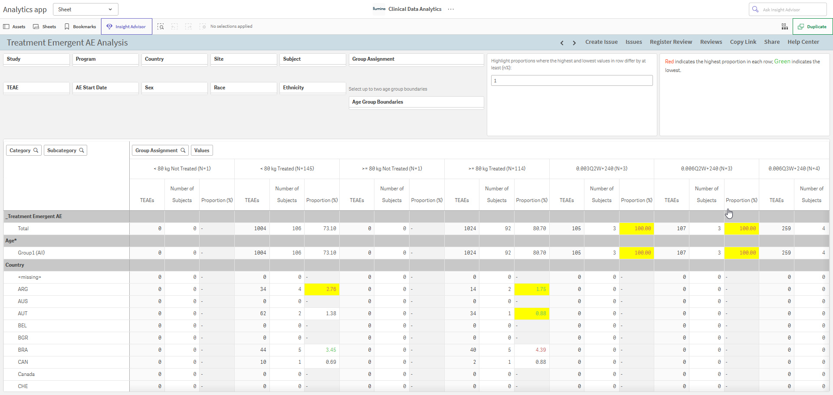The height and width of the screenshot is (395, 833).
Task: Step back in selections icon
Action: pyautogui.click(x=174, y=26)
